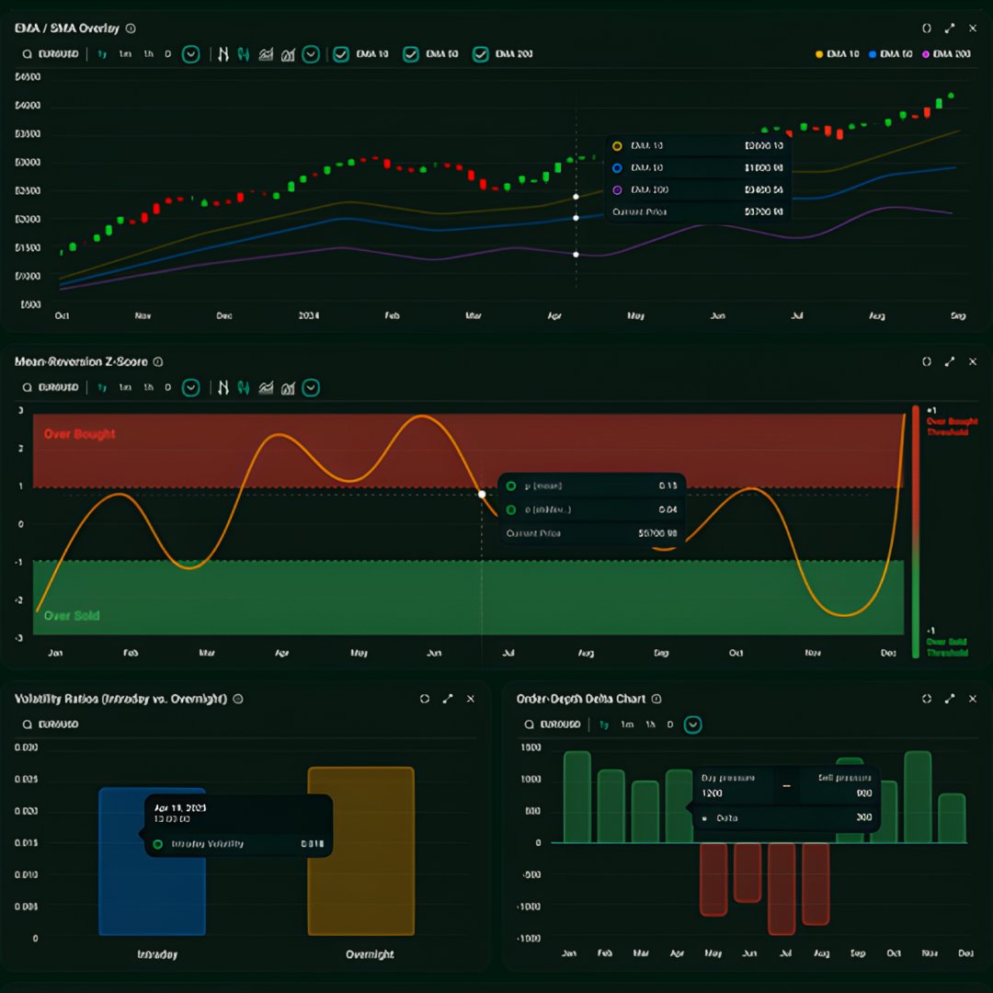Viewport: 993px width, 993px height.
Task: Select the D daily timeframe
Action: click(x=167, y=53)
